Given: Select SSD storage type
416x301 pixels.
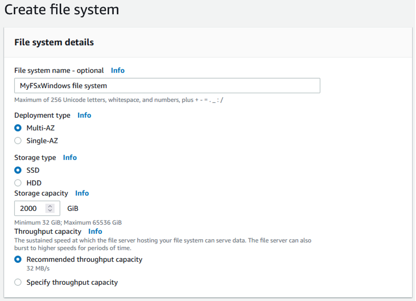Looking at the screenshot, I should click(17, 170).
